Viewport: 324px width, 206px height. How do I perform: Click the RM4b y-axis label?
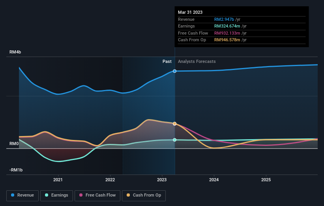point(15,52)
